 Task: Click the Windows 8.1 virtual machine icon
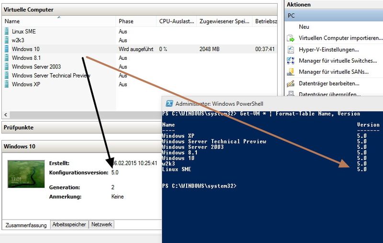[x=7, y=58]
